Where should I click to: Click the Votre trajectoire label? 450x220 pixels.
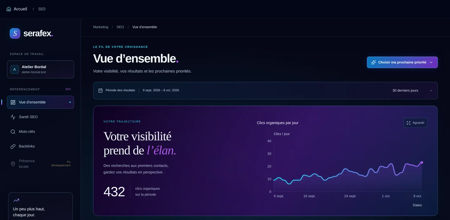[122, 122]
